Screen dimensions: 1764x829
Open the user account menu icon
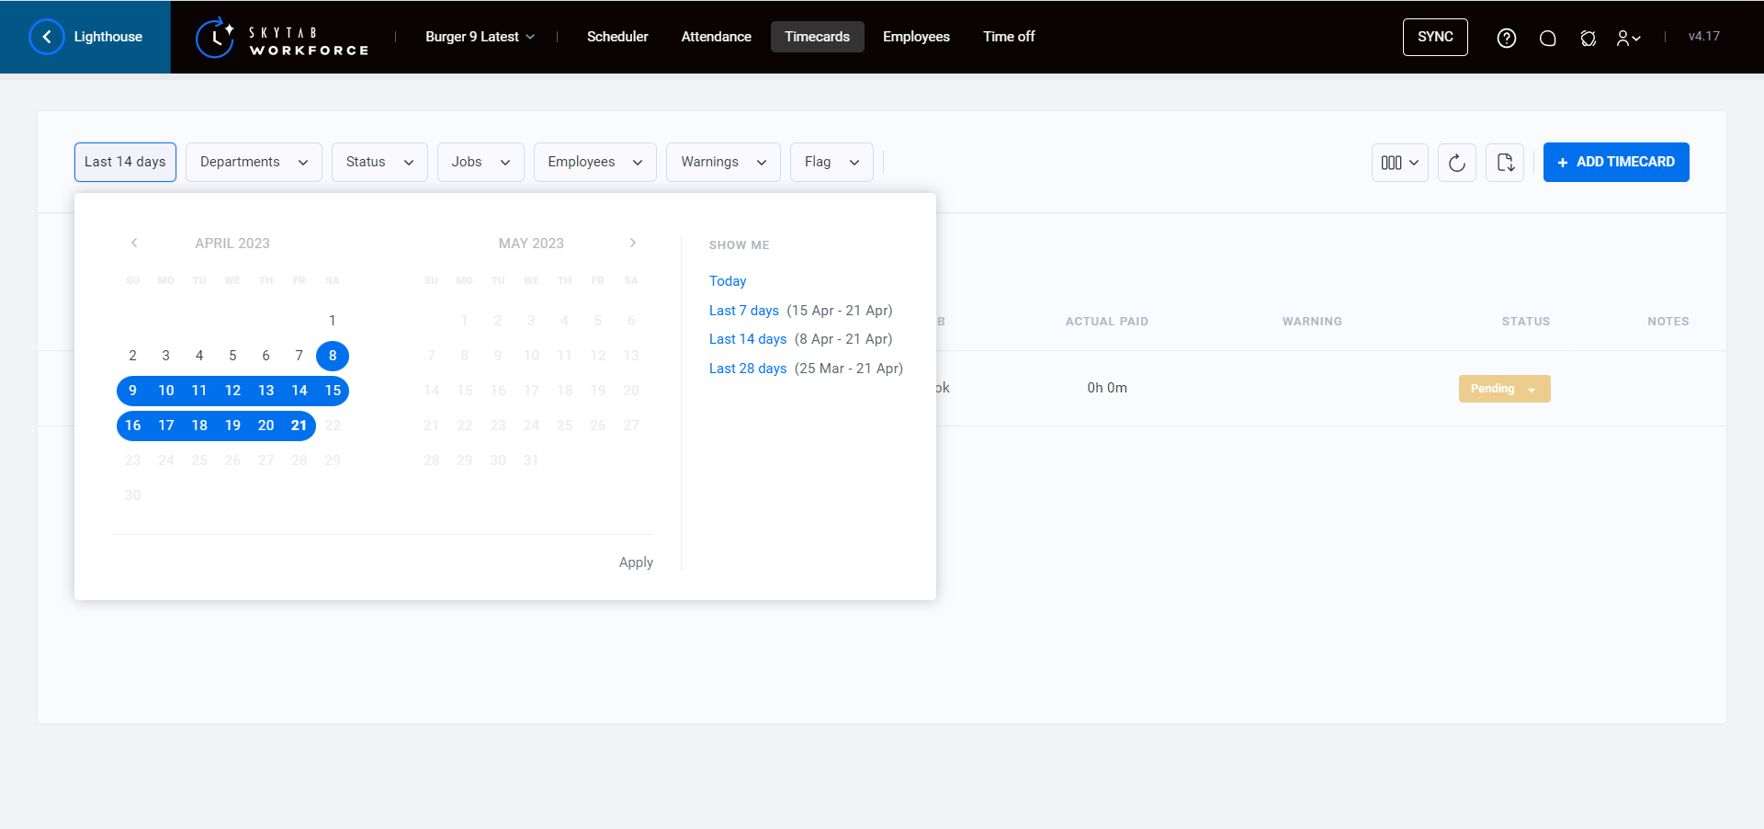tap(1628, 38)
